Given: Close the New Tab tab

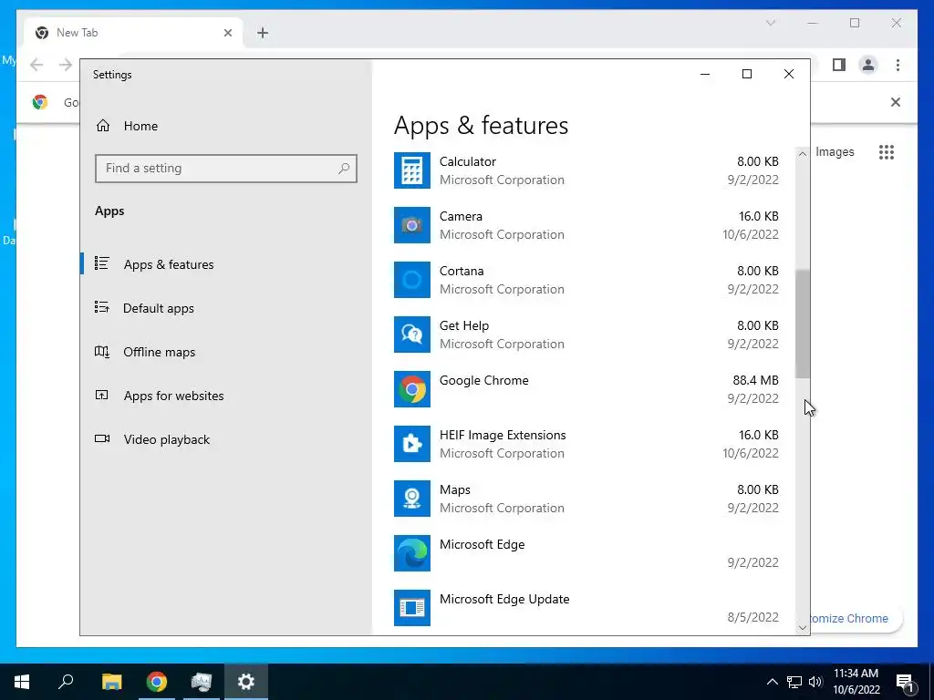Looking at the screenshot, I should 227,33.
